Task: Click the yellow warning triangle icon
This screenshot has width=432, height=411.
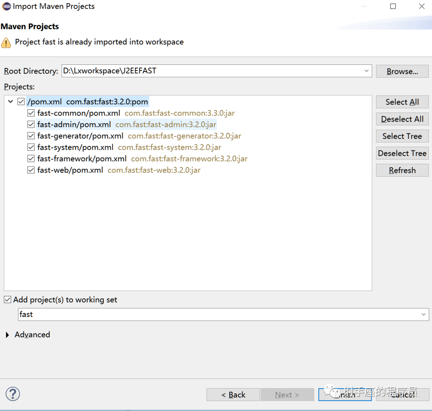Action: (x=6, y=42)
